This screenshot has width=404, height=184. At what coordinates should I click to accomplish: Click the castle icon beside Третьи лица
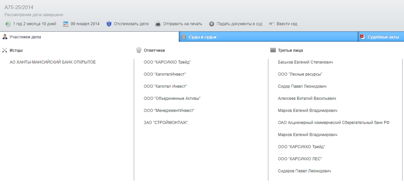point(273,50)
